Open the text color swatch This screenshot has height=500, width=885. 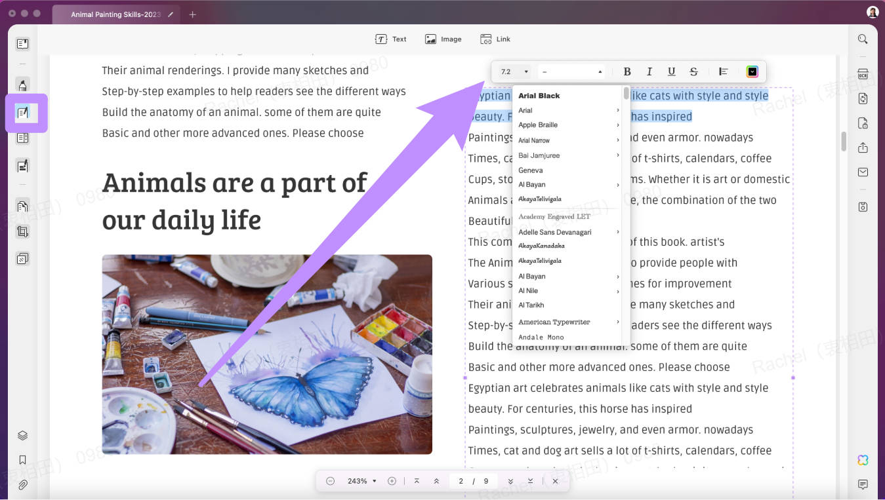752,71
